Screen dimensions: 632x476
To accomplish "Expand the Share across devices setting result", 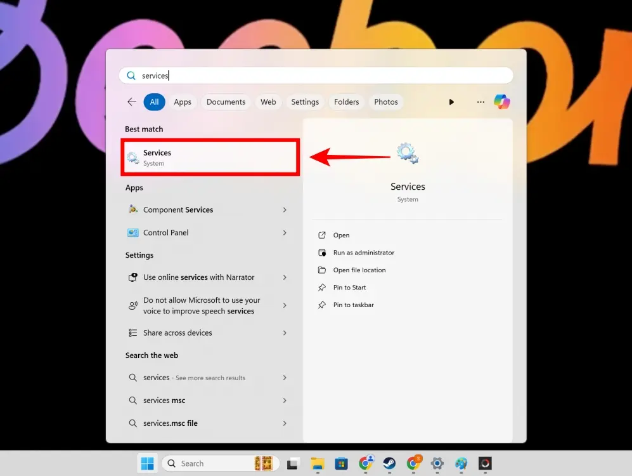I will coord(285,333).
